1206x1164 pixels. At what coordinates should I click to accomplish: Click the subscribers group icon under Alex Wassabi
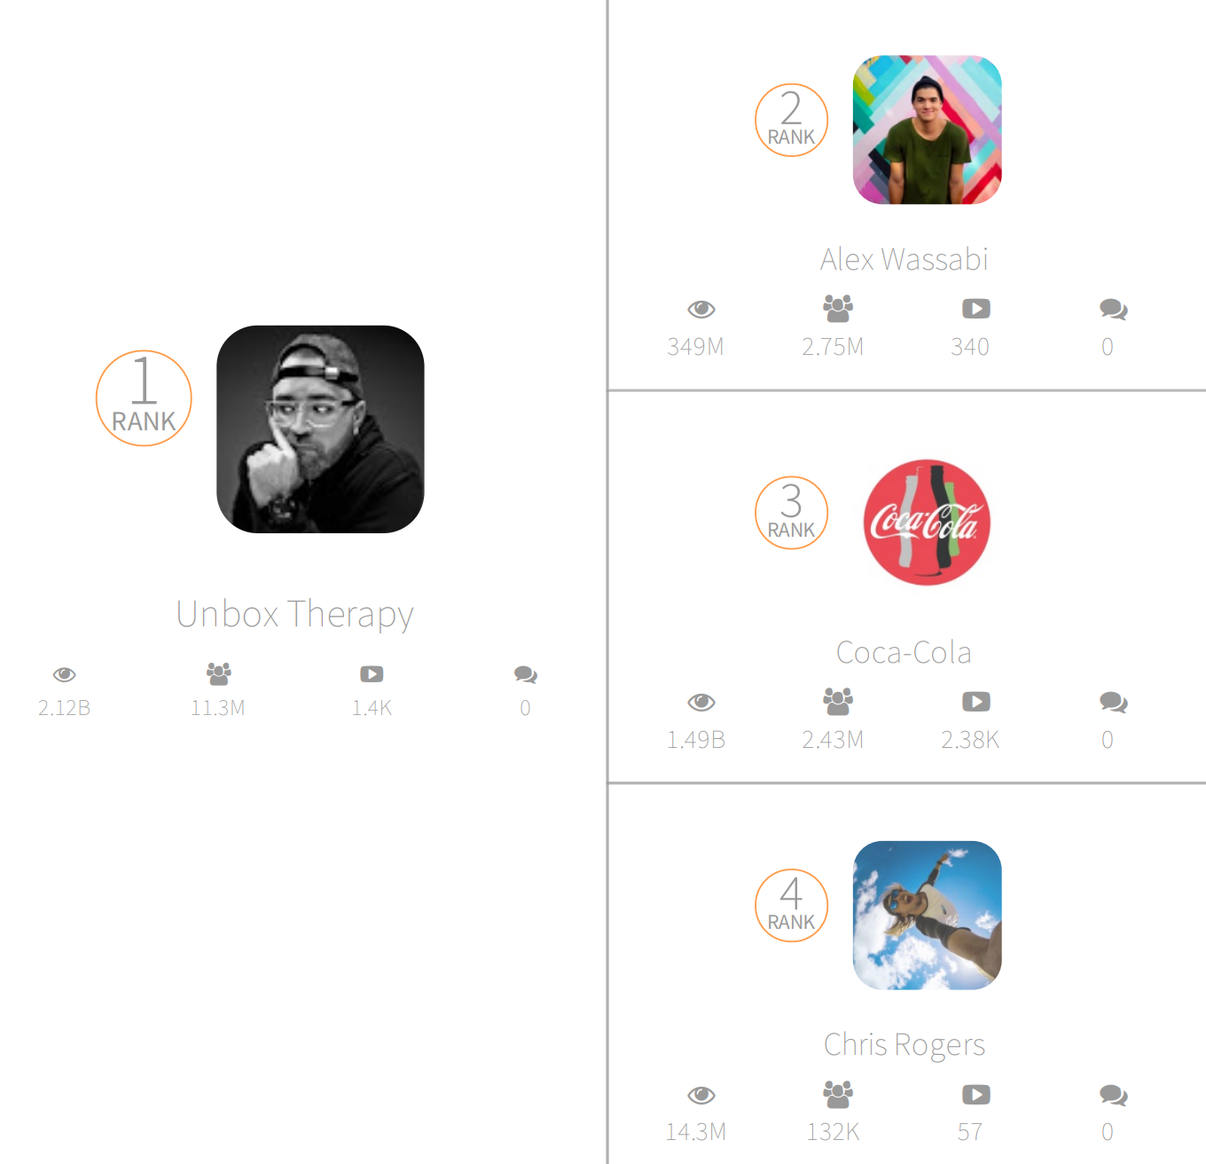(x=838, y=308)
